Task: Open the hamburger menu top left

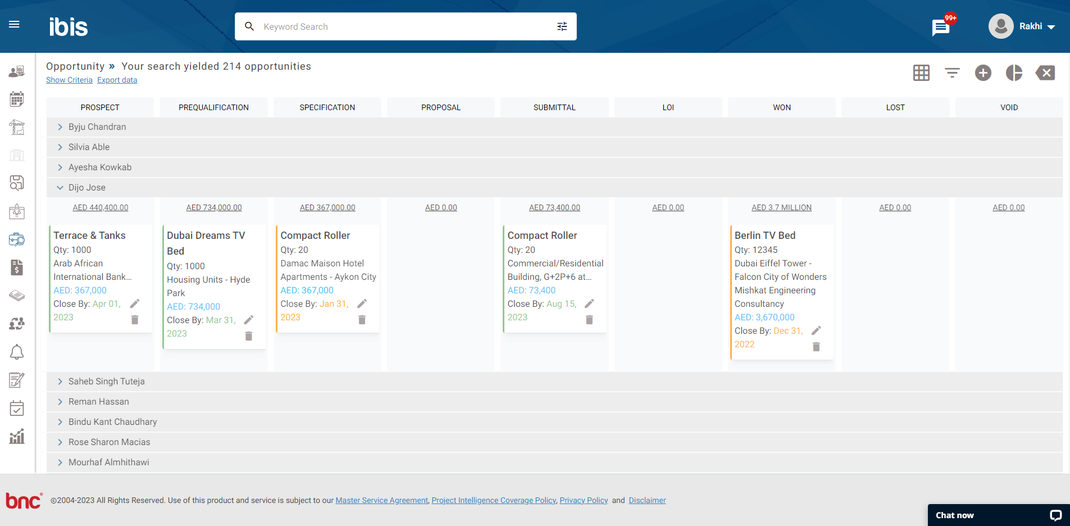Action: pyautogui.click(x=14, y=24)
